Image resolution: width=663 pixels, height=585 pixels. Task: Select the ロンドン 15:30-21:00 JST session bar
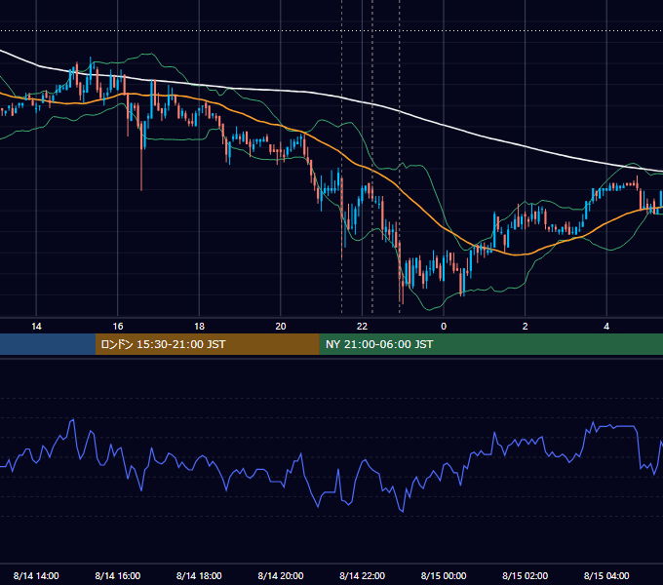click(207, 344)
